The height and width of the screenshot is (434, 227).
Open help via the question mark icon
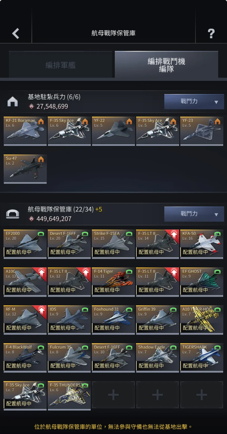pos(211,33)
